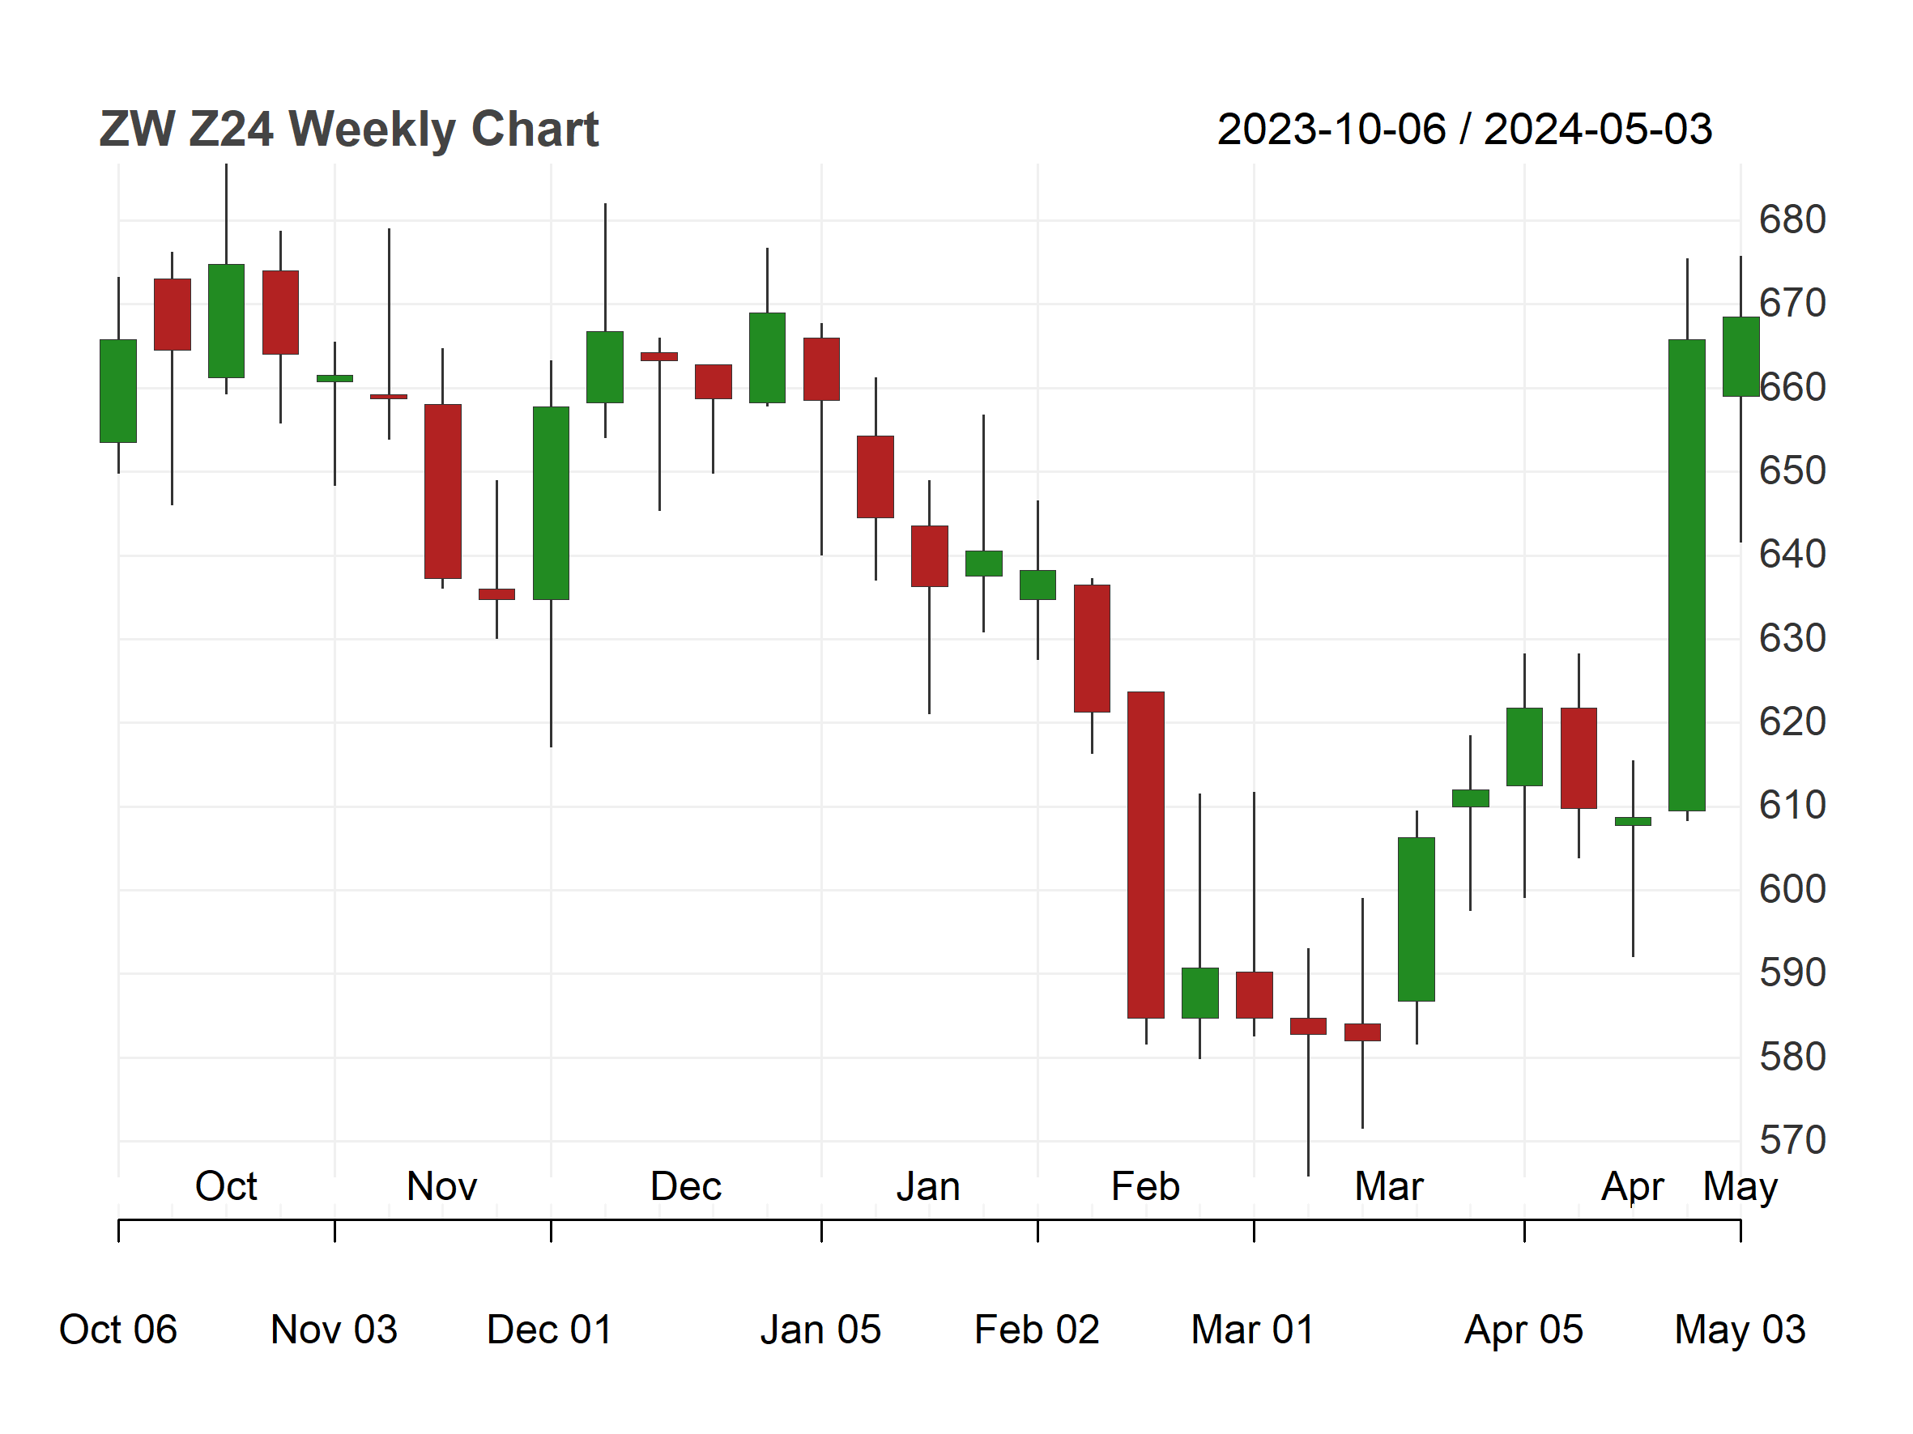Click the 680 price axis label
This screenshot has width=1913, height=1434.
pos(1792,220)
